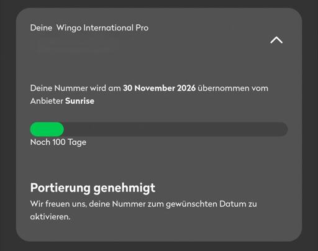Click the 'Portierung genehmigt' heading
The height and width of the screenshot is (251, 318).
(x=93, y=188)
